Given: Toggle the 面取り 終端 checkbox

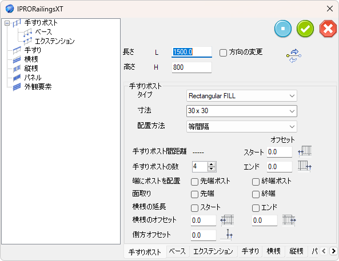Looking at the screenshot, I should pyautogui.click(x=256, y=194).
